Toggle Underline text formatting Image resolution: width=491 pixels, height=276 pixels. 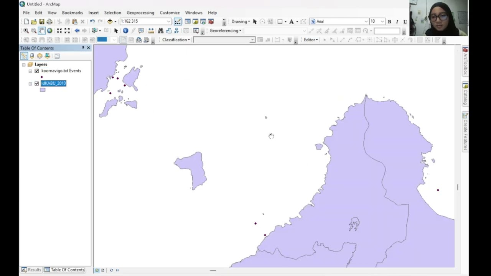pyautogui.click(x=405, y=21)
